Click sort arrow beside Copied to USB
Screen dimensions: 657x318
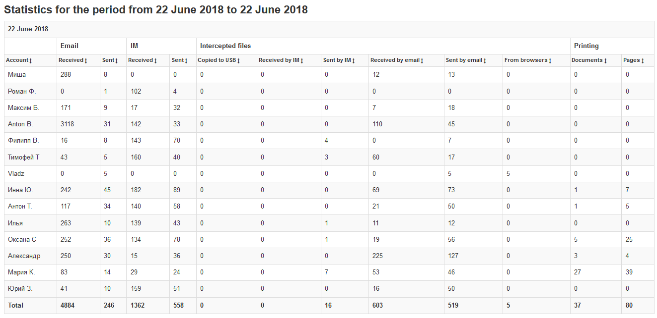click(x=238, y=60)
